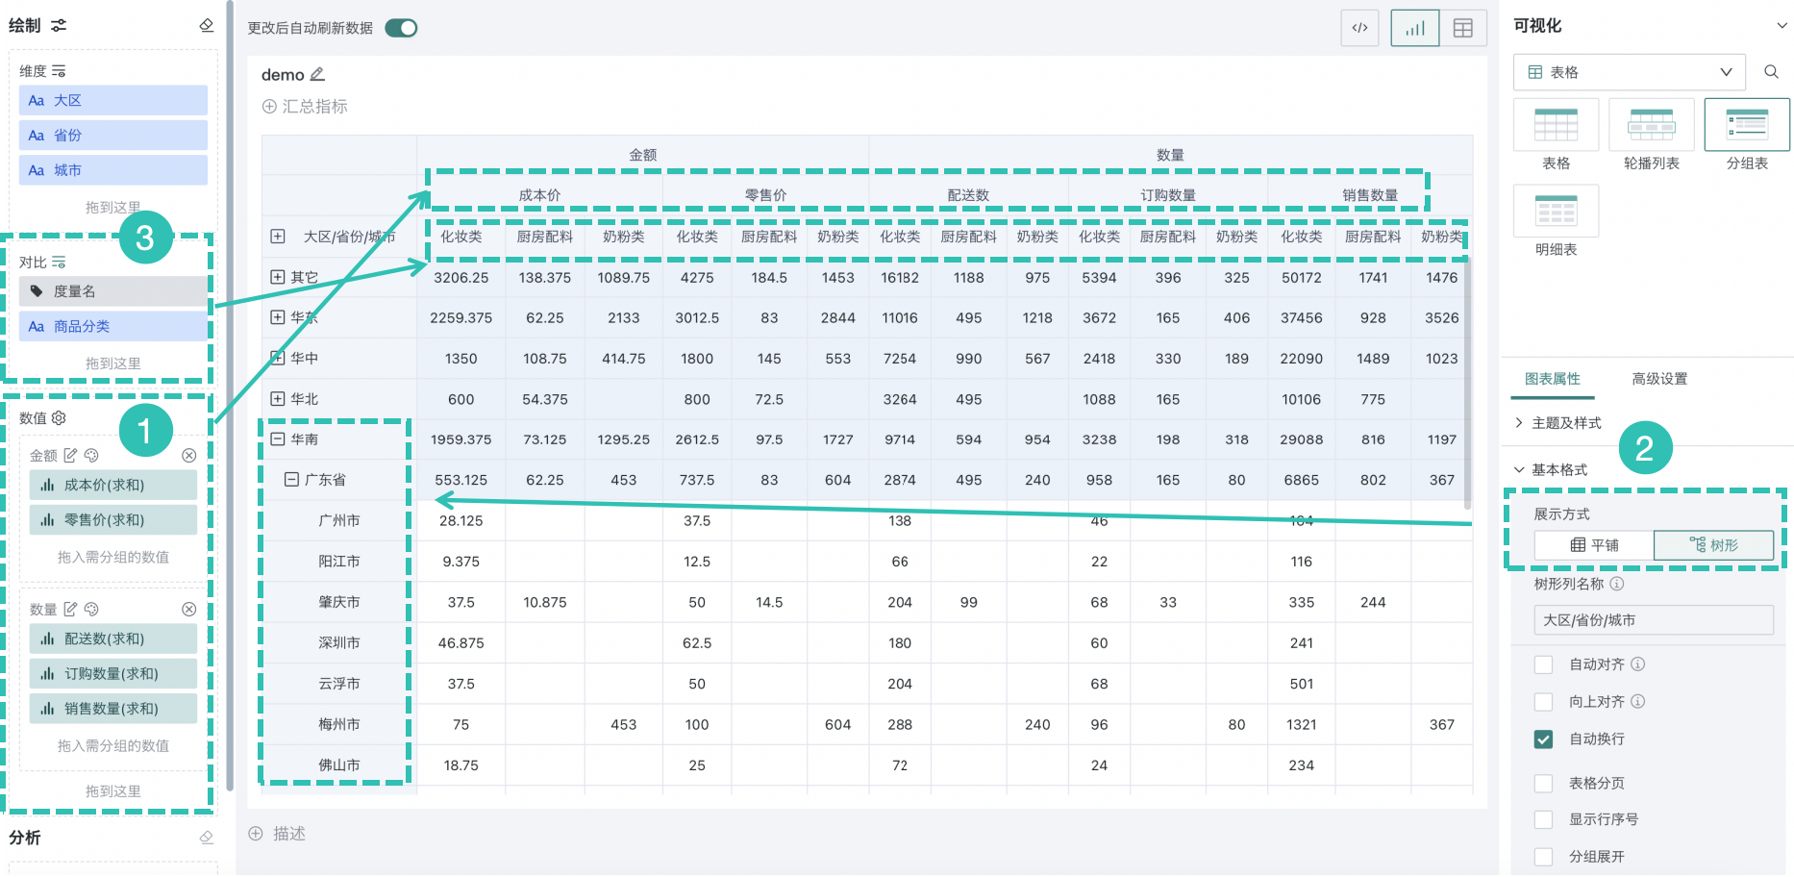This screenshot has width=1794, height=877.
Task: Expand the 华东 row
Action: 278,317
